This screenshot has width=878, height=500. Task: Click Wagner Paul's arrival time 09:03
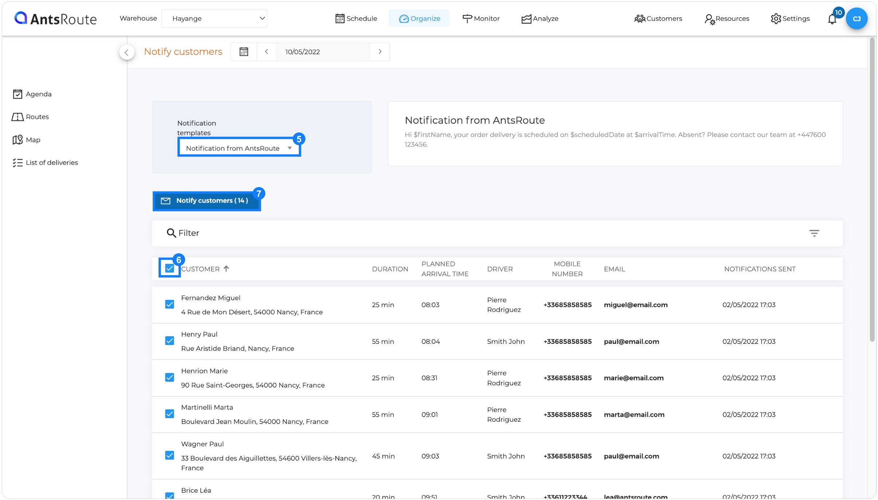point(430,456)
